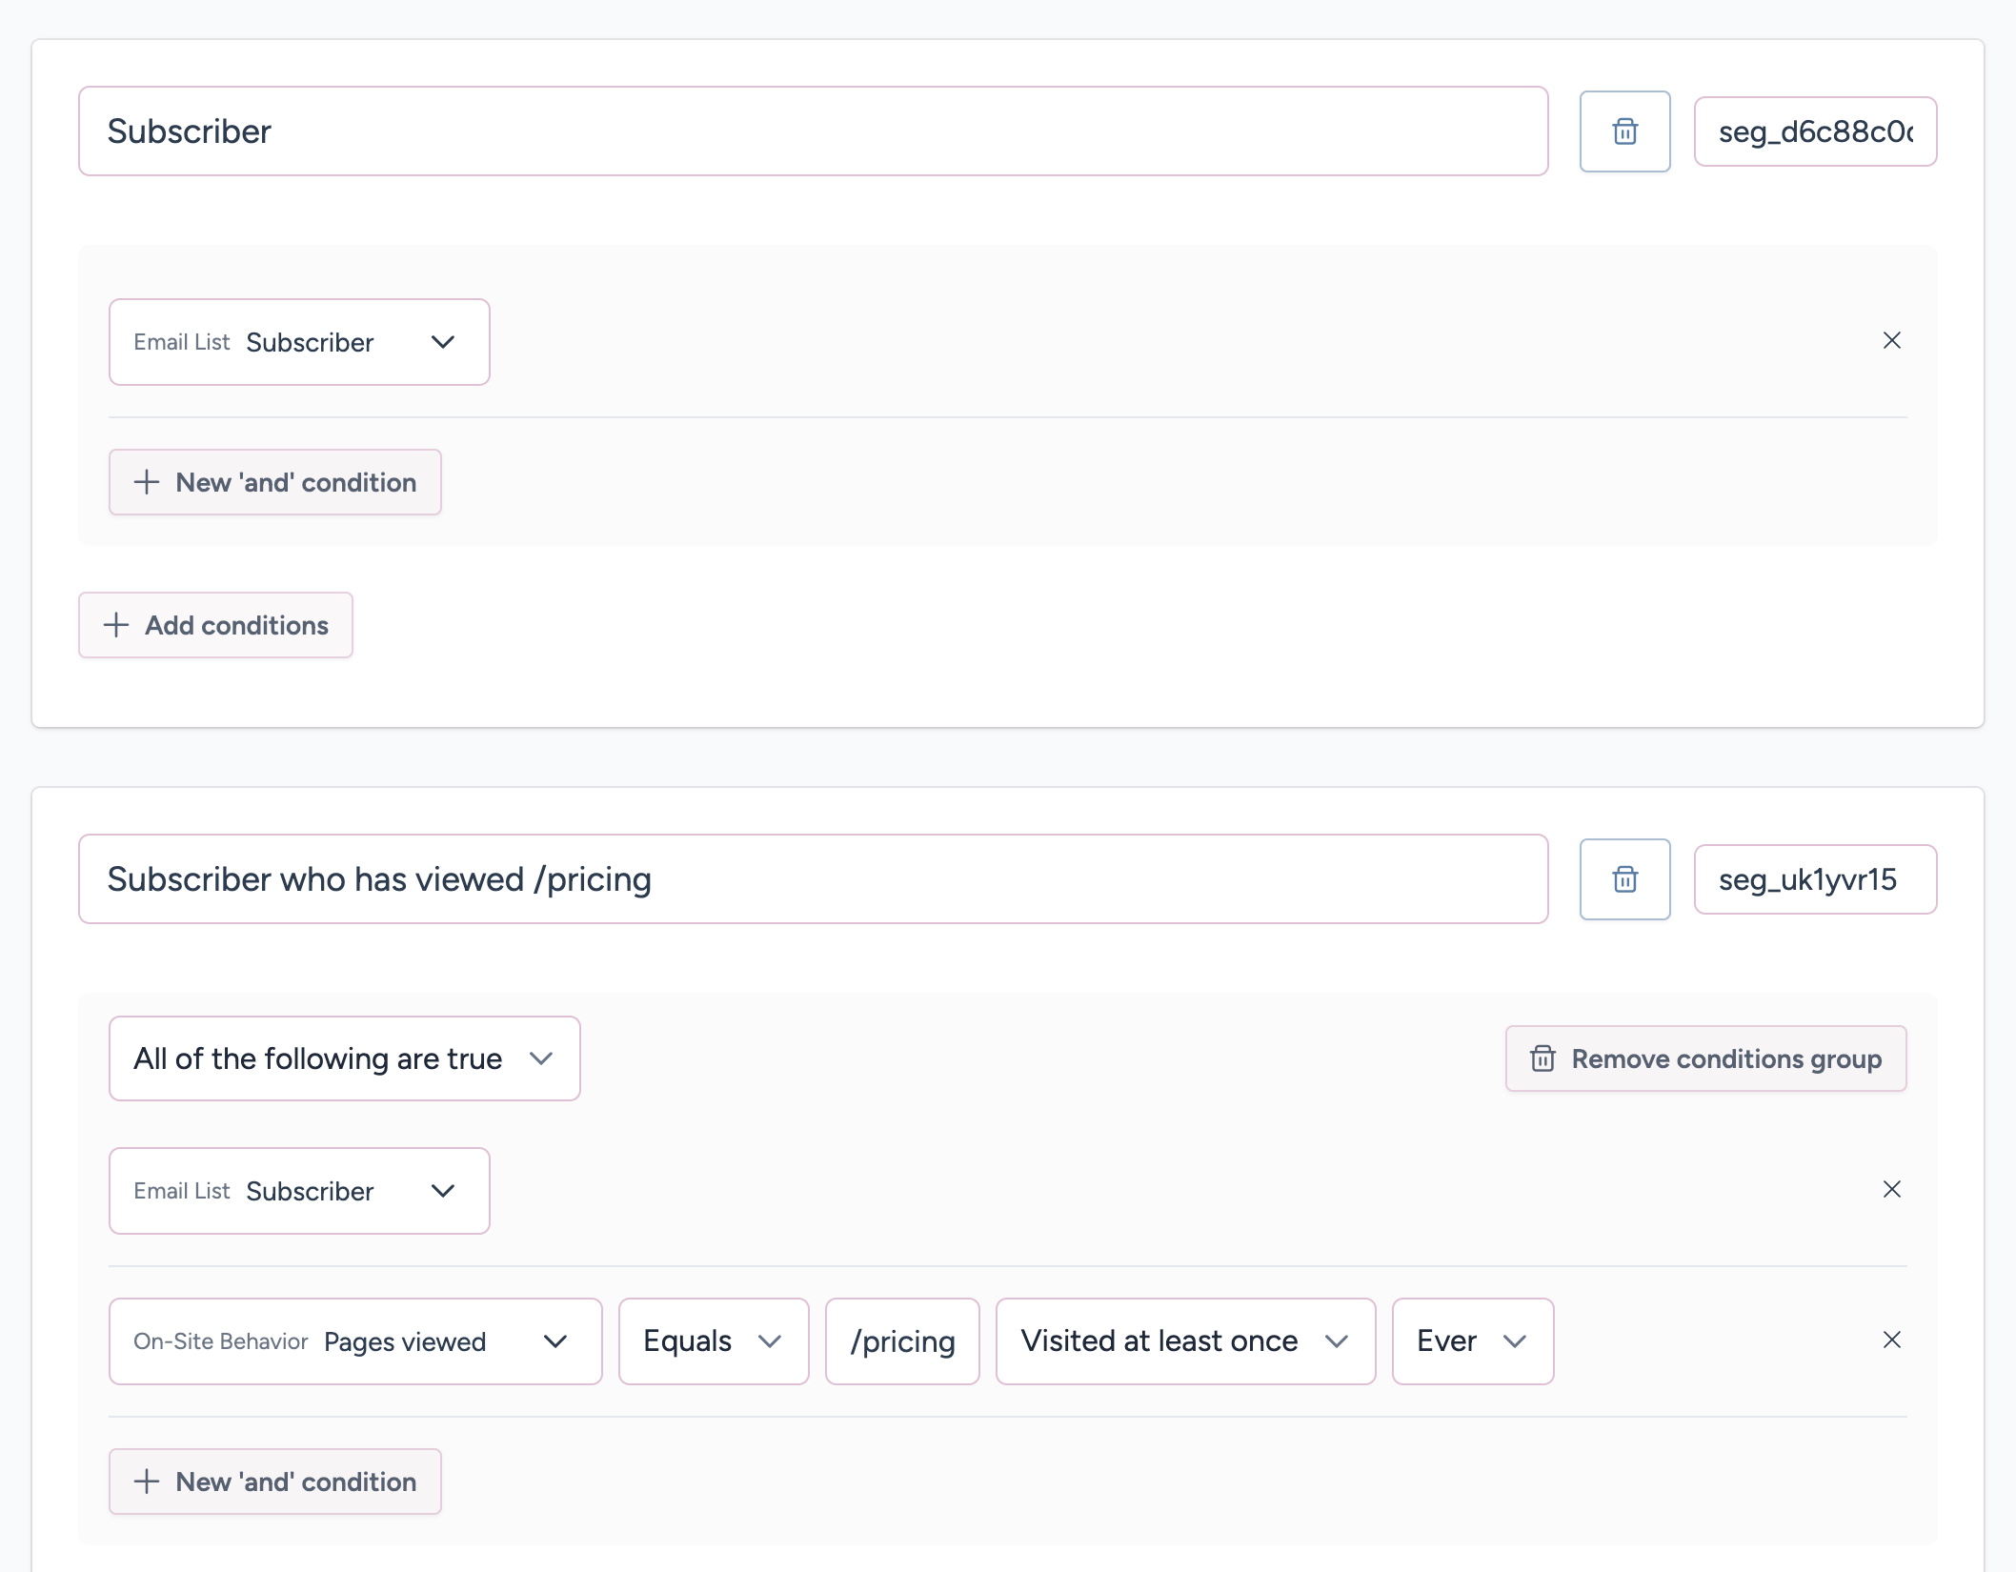The width and height of the screenshot is (2016, 1572).
Task: Open 'Visited at least once' dropdown
Action: [x=1184, y=1341]
